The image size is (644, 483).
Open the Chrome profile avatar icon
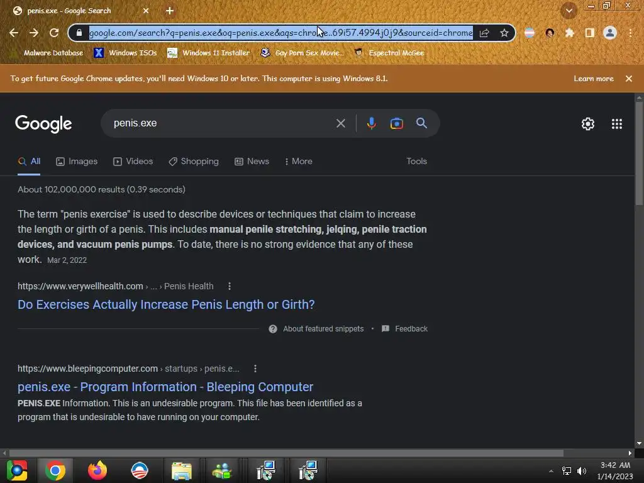pyautogui.click(x=610, y=33)
